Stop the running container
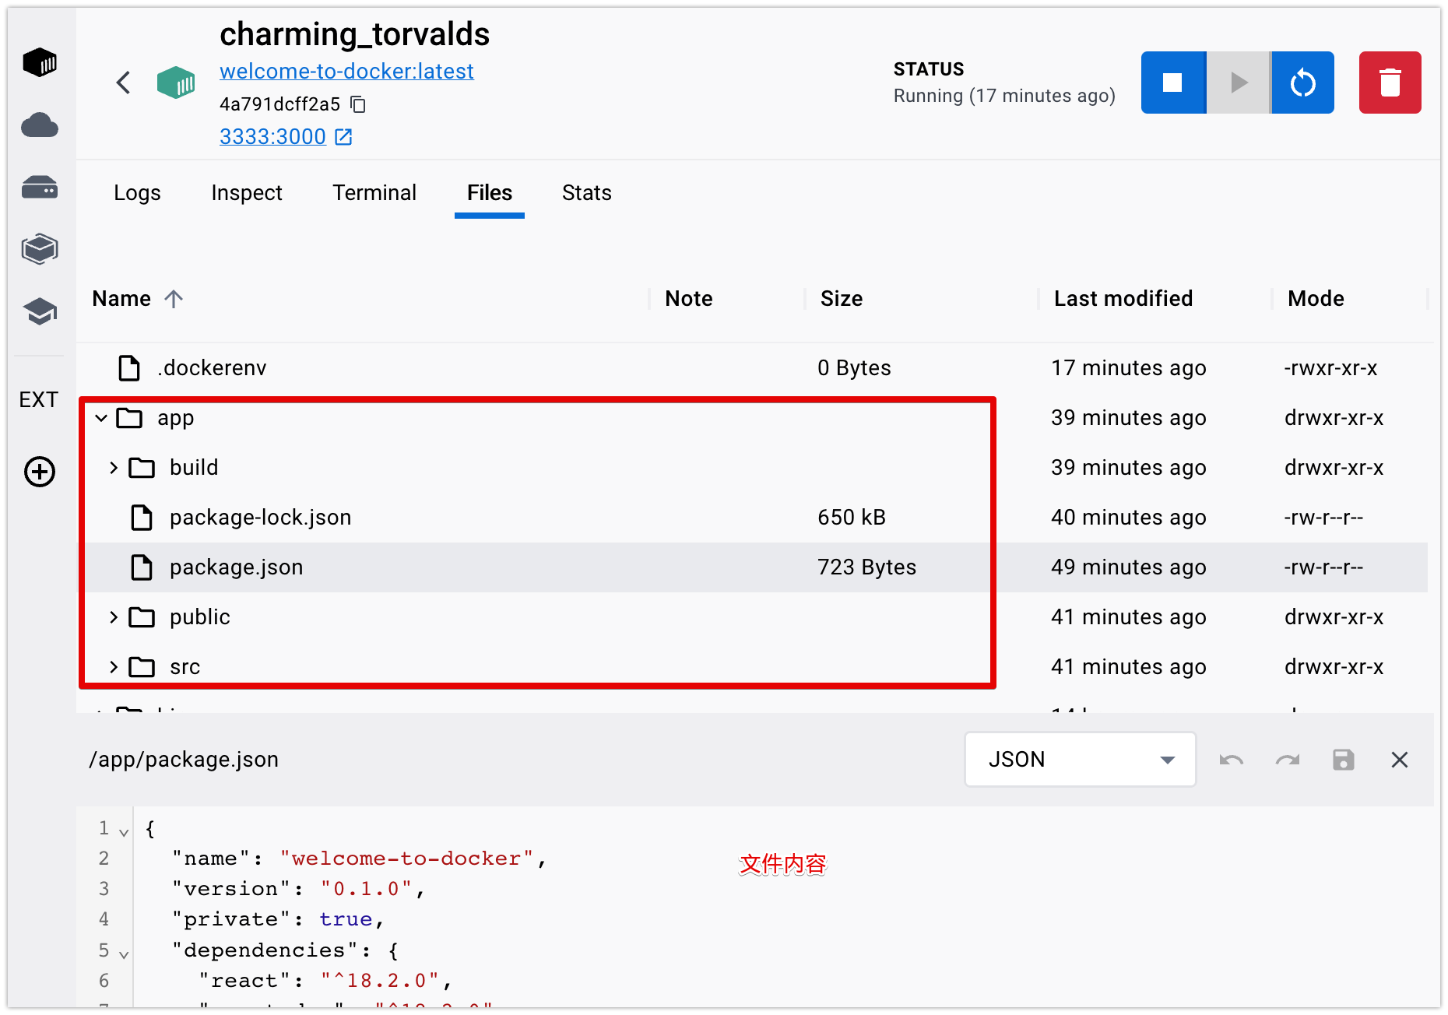Viewport: 1448px width, 1015px height. (x=1172, y=83)
